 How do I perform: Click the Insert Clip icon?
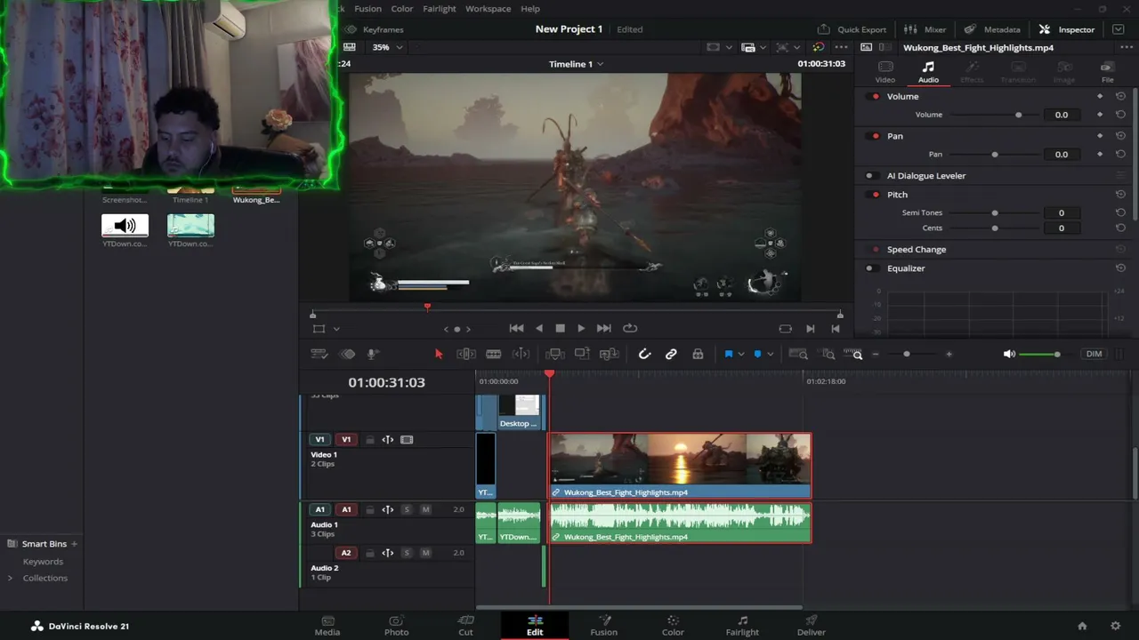[555, 354]
